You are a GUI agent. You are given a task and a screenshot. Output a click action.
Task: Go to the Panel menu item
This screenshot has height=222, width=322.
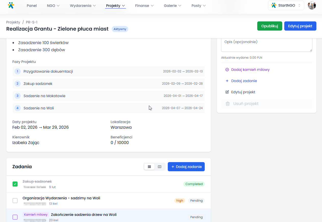pos(32,6)
